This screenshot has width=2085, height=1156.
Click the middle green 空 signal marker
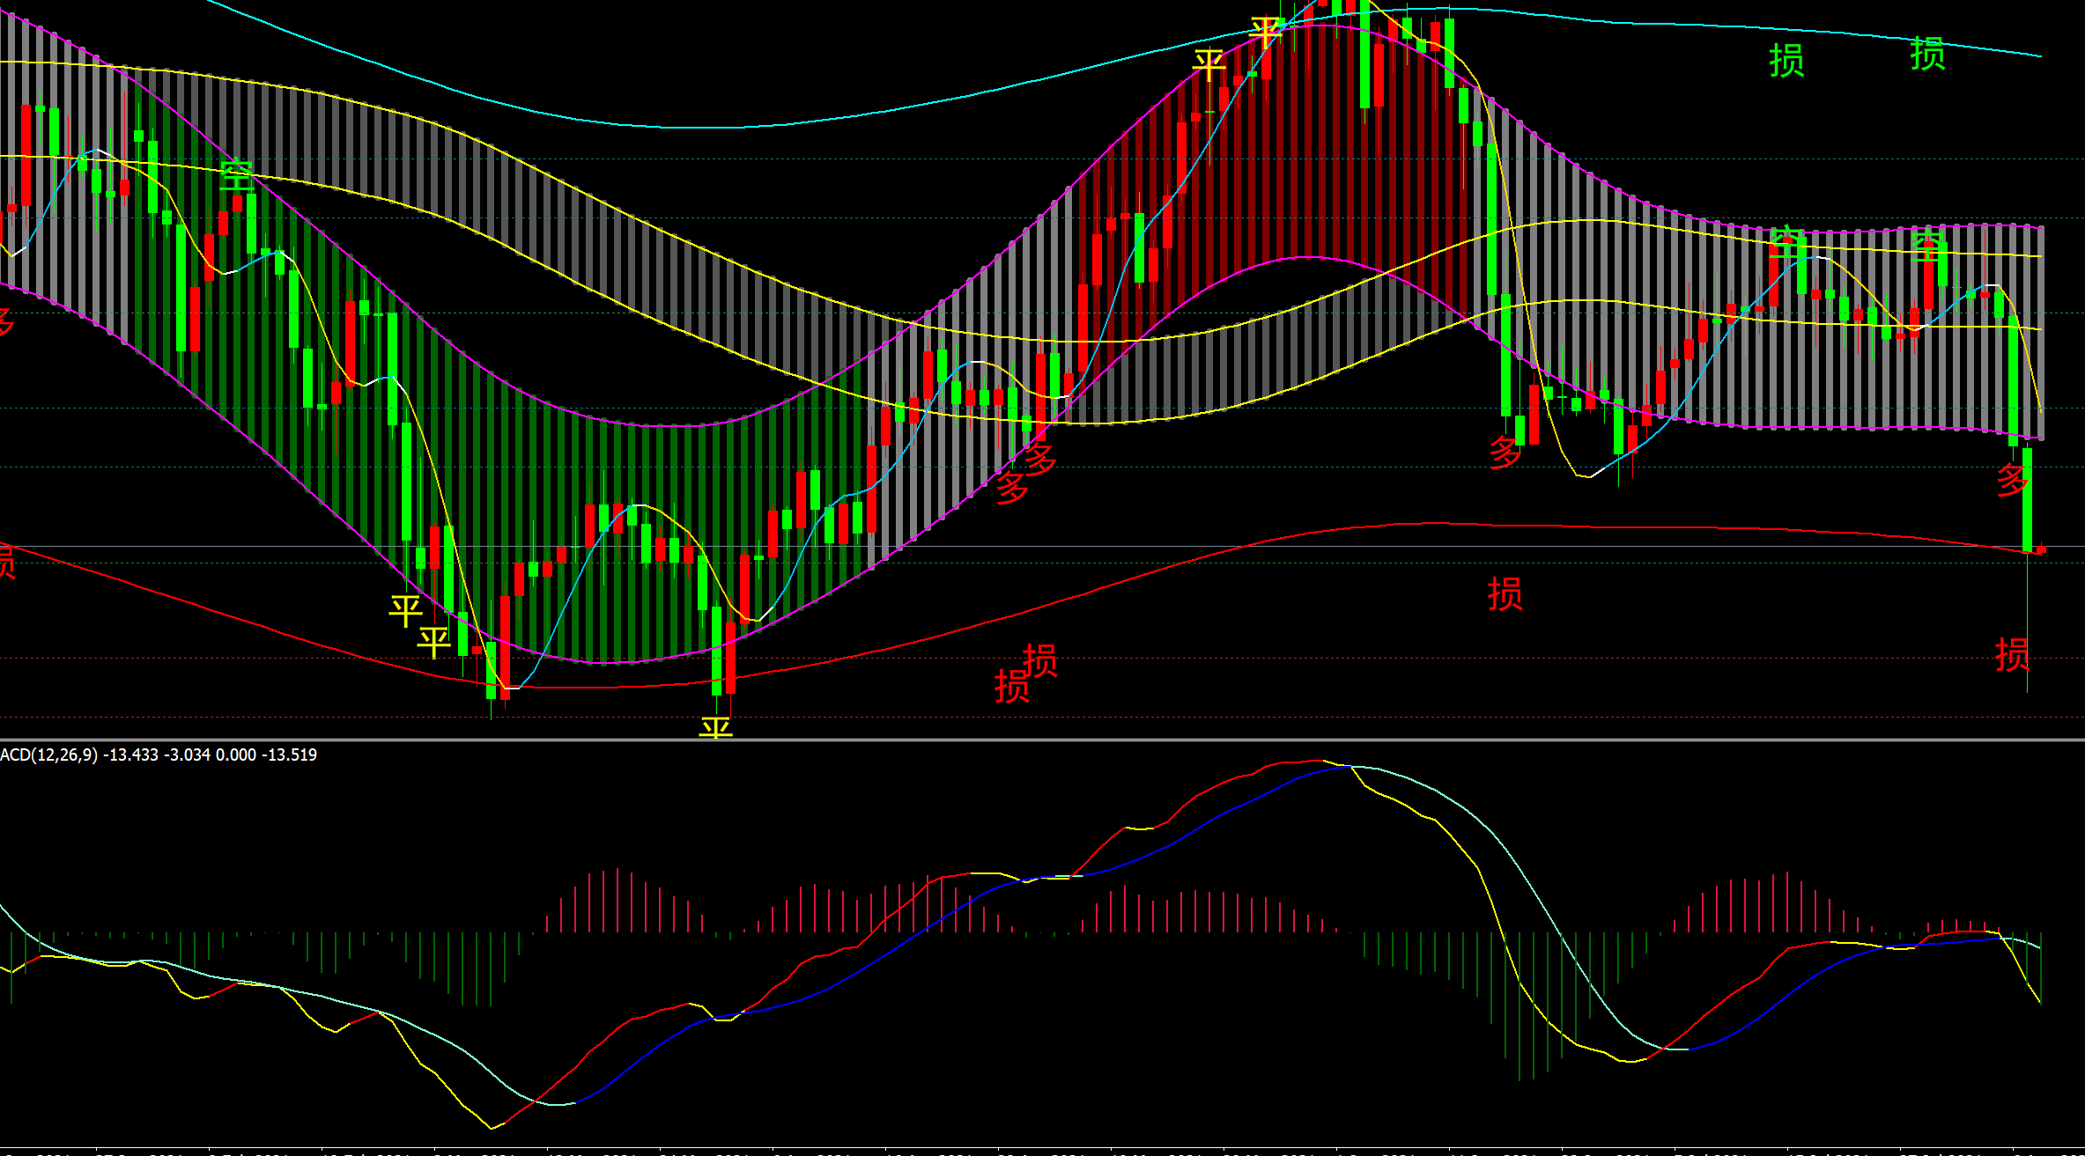click(1787, 242)
